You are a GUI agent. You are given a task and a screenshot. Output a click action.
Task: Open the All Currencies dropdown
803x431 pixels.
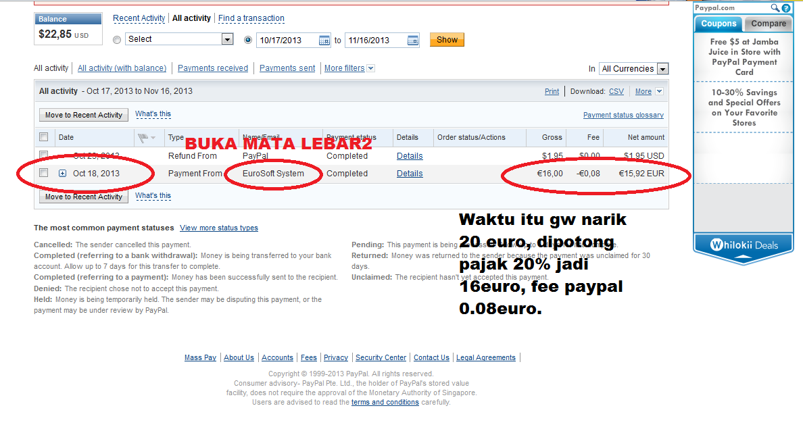662,68
